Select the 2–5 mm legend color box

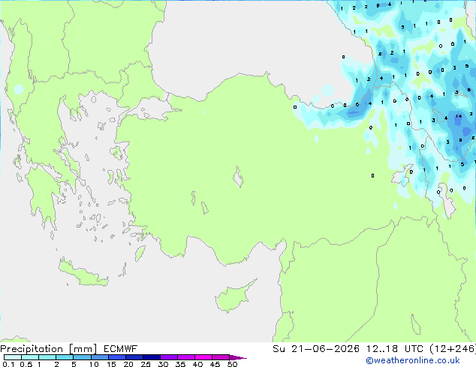click(65, 357)
